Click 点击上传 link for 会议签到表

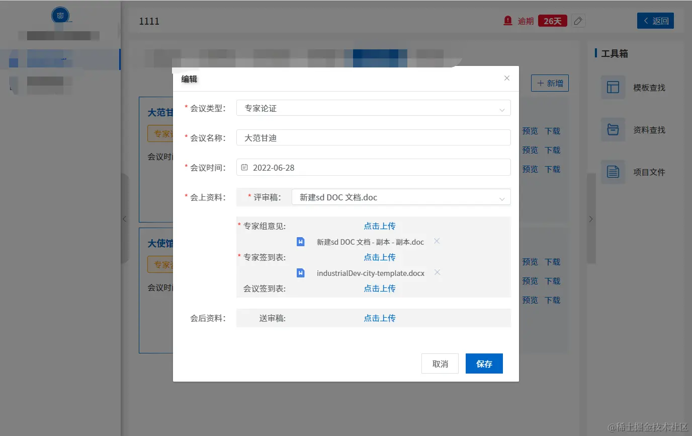pyautogui.click(x=380, y=288)
